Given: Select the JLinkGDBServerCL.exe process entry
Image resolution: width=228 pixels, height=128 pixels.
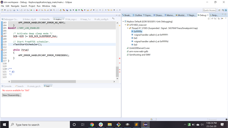Looking at the screenshot, I should click(x=138, y=48).
